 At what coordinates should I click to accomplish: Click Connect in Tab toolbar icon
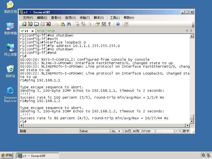[x=36, y=24]
